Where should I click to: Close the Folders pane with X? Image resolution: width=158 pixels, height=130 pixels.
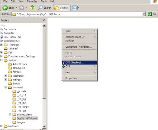click(x=44, y=20)
